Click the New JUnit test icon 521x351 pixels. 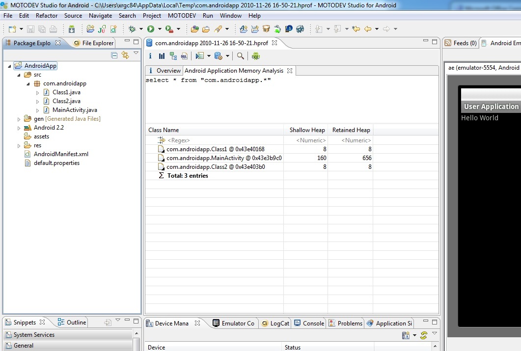[x=102, y=29]
